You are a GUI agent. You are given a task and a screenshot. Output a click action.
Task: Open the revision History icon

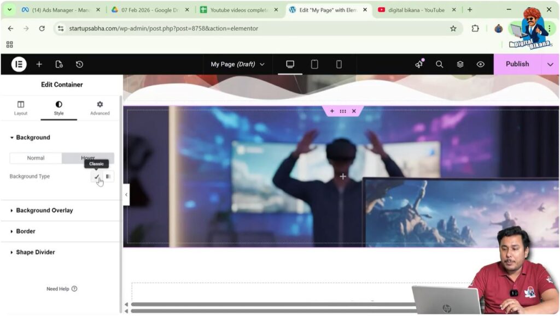click(x=79, y=64)
